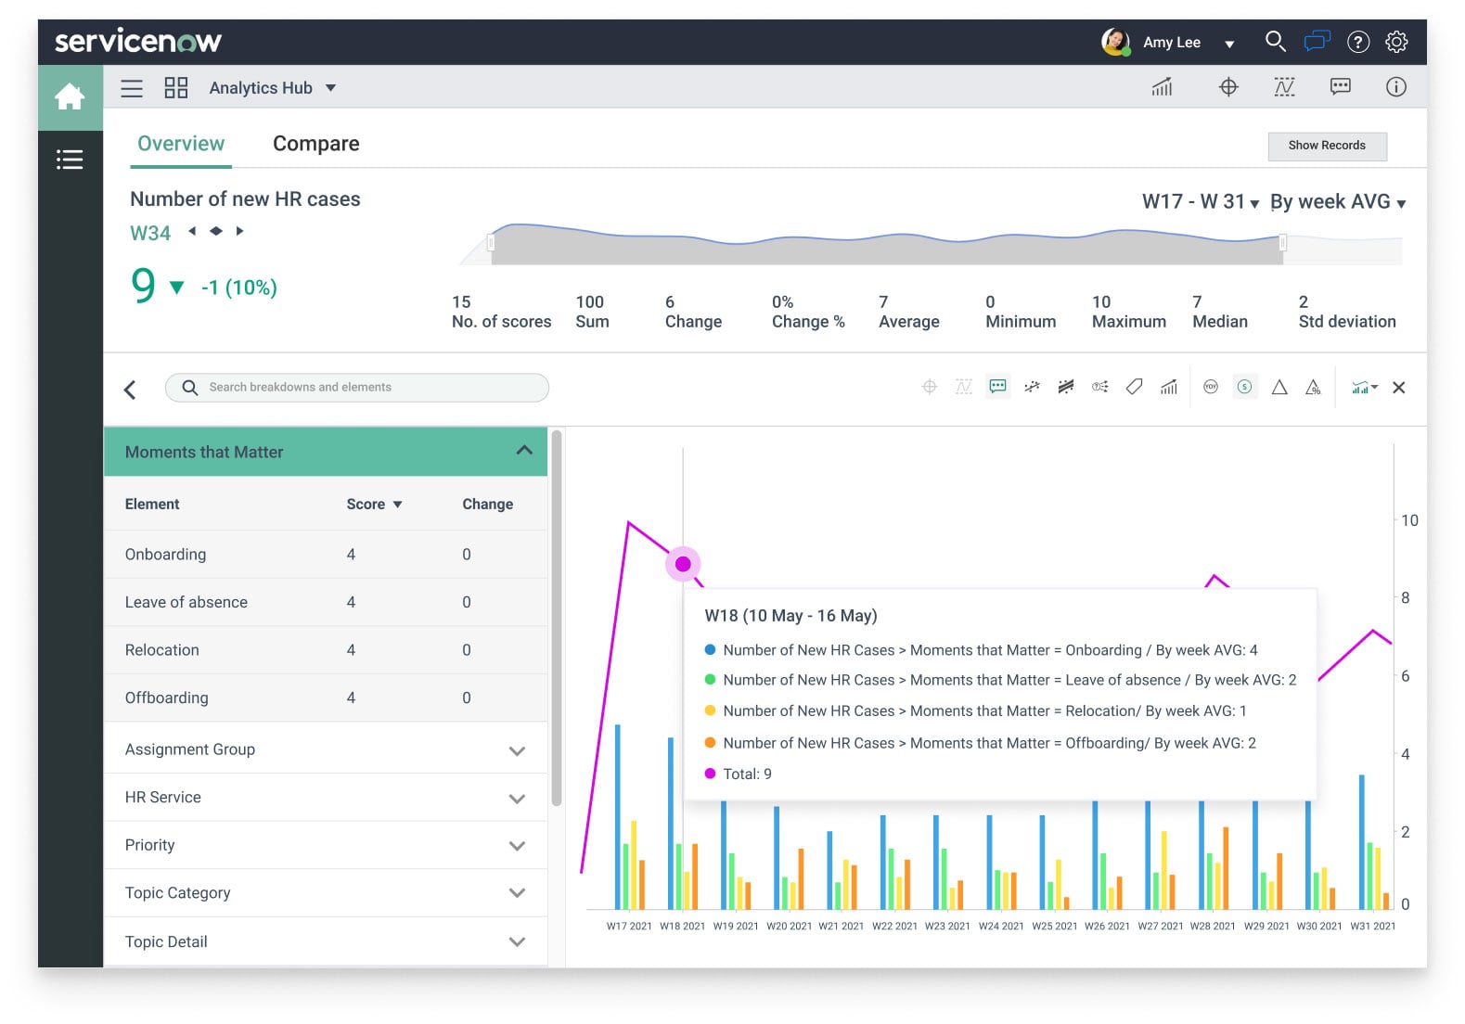Open the list view sidebar icon
Image resolution: width=1465 pixels, height=1024 pixels.
(70, 160)
